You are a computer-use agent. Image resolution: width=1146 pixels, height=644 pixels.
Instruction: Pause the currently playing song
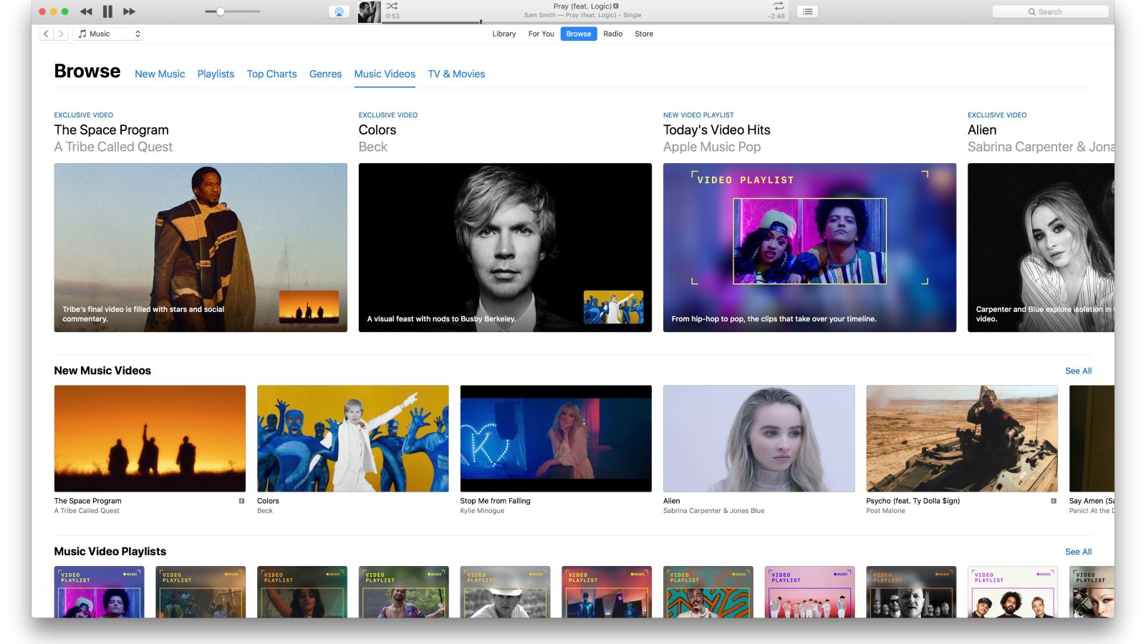pos(107,11)
